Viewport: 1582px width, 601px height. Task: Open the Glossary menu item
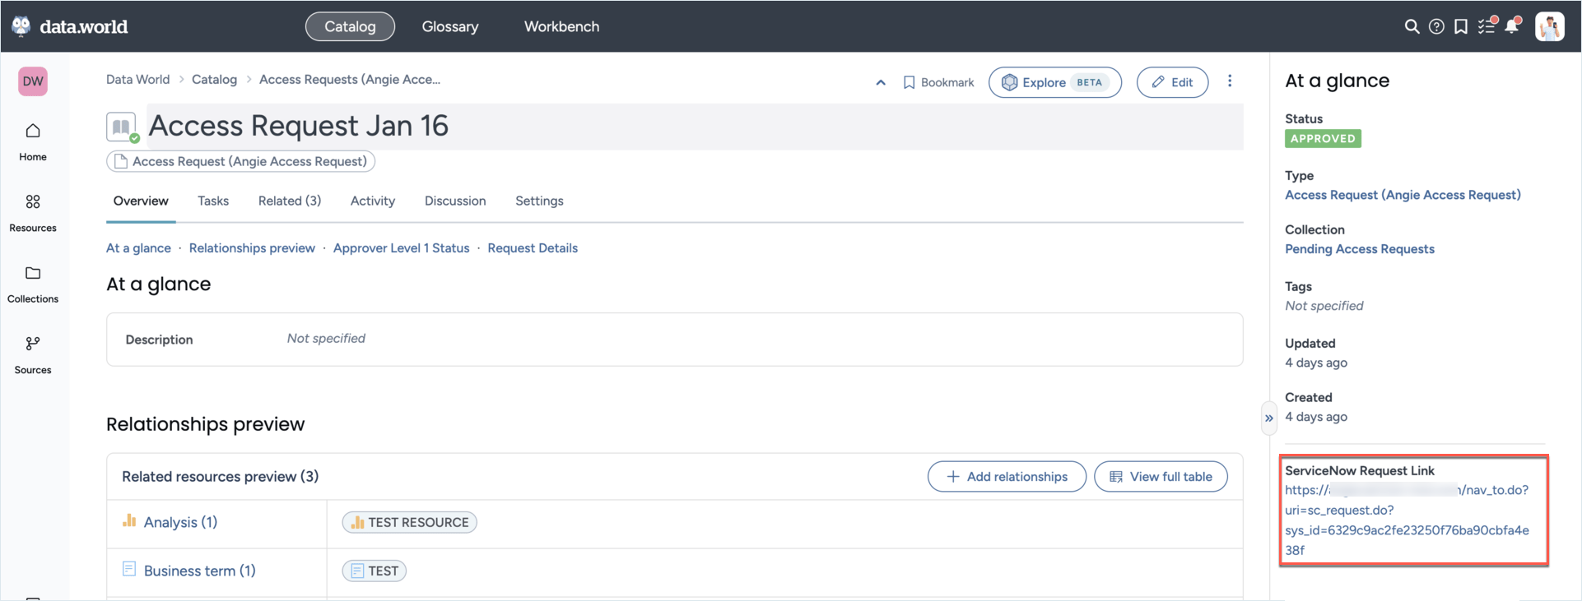click(450, 26)
